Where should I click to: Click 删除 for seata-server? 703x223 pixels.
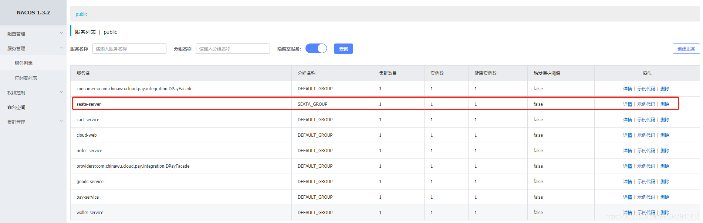(665, 104)
